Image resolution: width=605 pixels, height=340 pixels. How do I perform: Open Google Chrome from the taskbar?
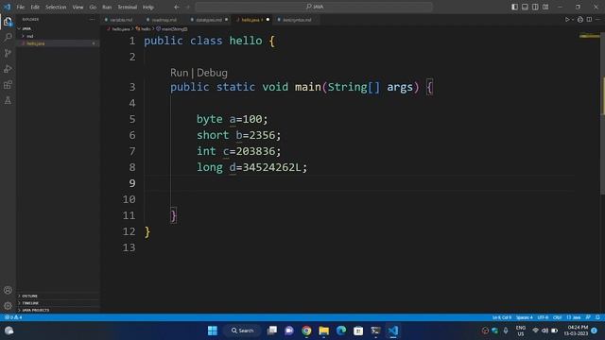pos(306,331)
